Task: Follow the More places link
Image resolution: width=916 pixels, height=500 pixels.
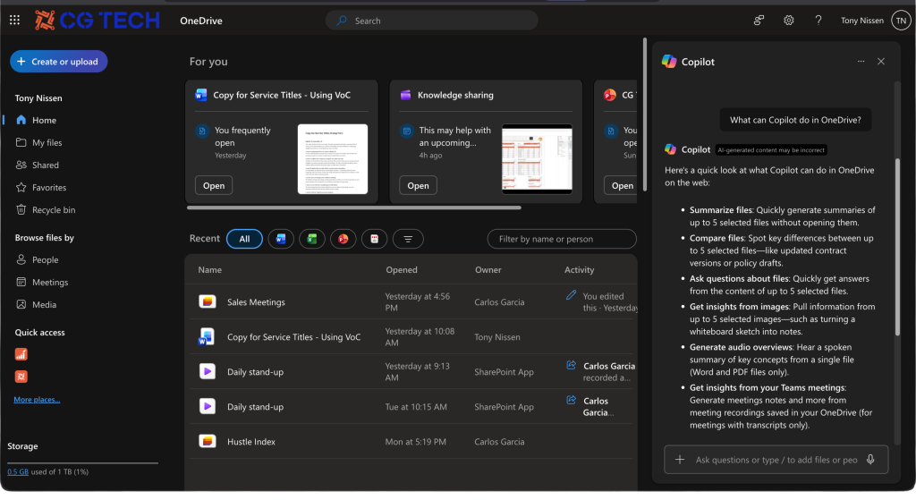Action: (x=37, y=400)
